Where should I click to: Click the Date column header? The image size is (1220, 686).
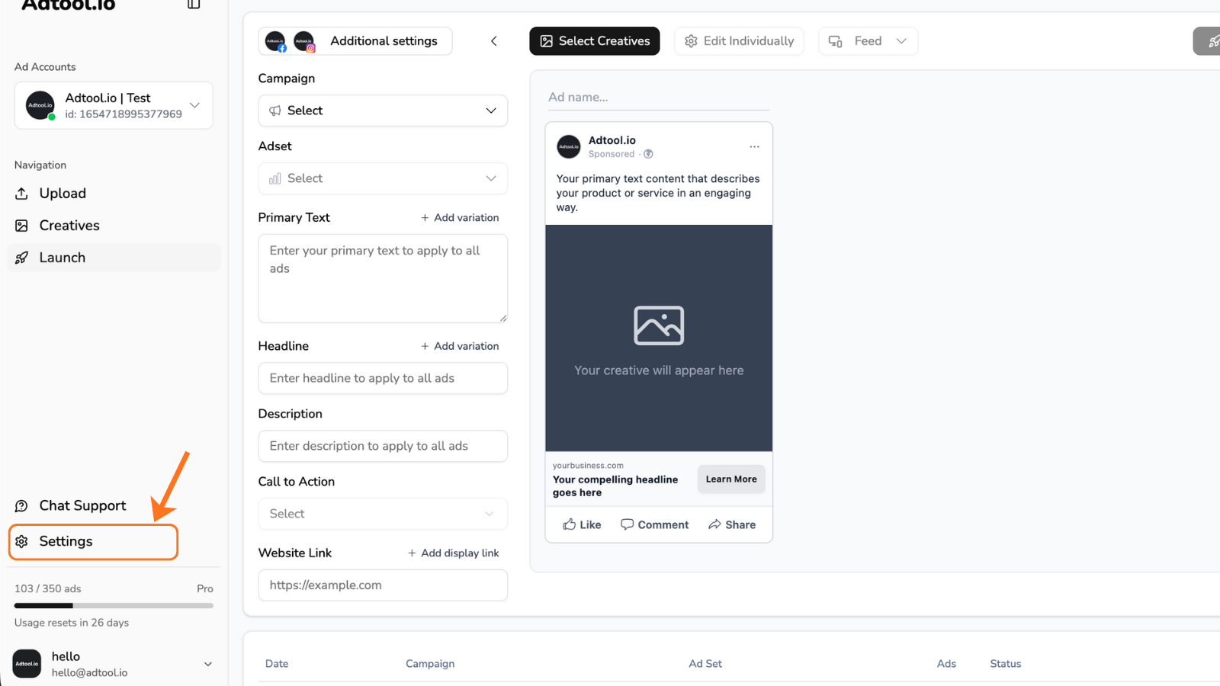(x=277, y=664)
